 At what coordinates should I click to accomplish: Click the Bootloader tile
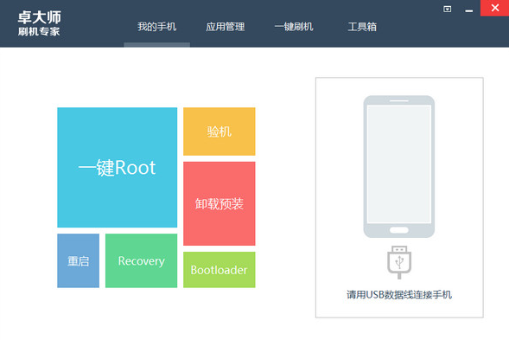(220, 270)
